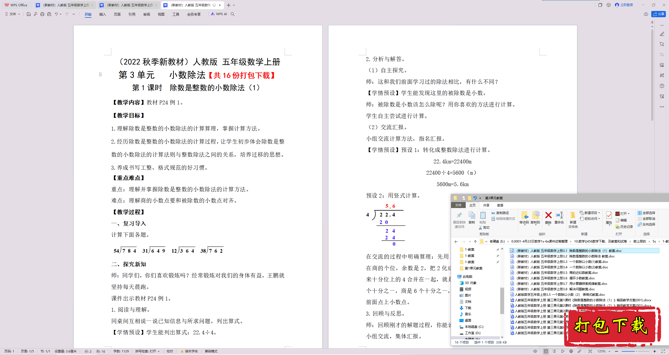This screenshot has width=669, height=355.
Task: Click Pin to Quick Access in Explorer
Action: pyautogui.click(x=459, y=220)
